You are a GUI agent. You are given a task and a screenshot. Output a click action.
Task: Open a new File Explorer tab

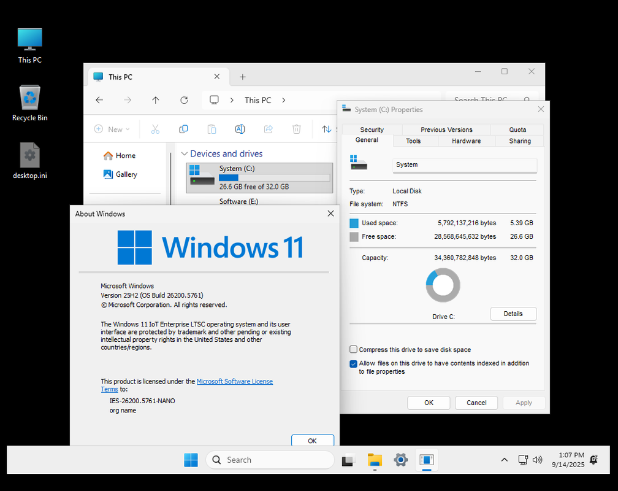(243, 77)
